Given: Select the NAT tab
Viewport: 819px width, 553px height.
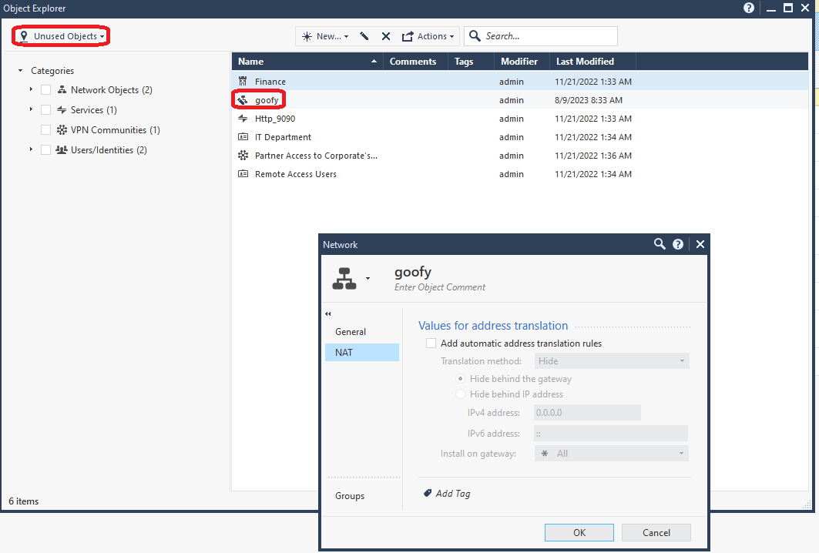Looking at the screenshot, I should [362, 353].
